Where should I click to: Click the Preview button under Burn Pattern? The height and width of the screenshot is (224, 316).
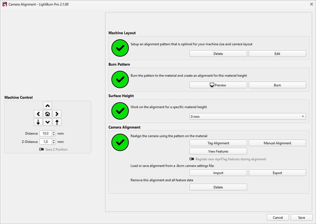tap(218, 85)
